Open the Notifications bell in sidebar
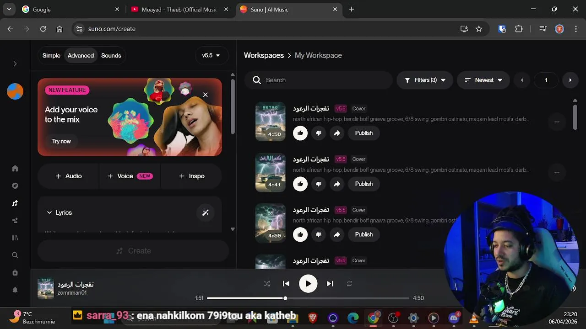 coord(15,290)
